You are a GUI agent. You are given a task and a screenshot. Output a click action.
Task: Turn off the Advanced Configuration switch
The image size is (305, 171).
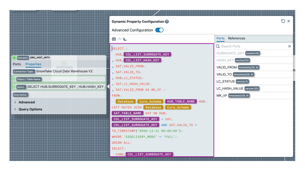(159, 30)
